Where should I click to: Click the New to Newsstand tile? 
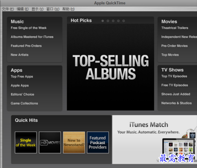[74, 142]
